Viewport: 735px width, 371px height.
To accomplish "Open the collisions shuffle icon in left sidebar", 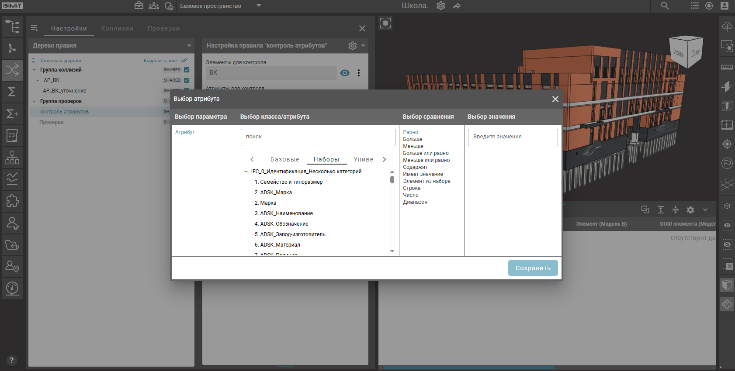I will coord(12,70).
